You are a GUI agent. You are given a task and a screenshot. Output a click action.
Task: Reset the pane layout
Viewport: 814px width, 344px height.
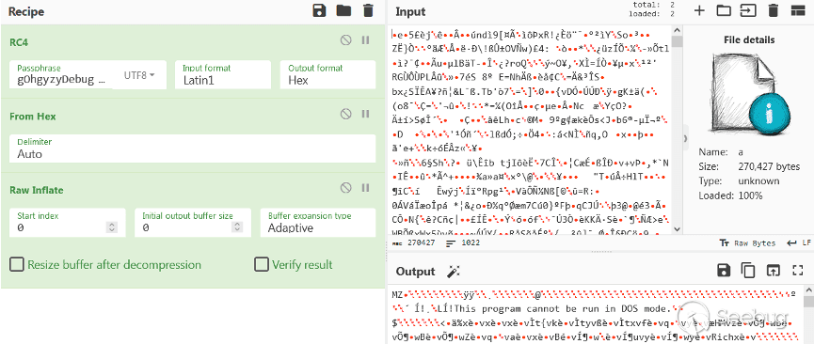(797, 11)
